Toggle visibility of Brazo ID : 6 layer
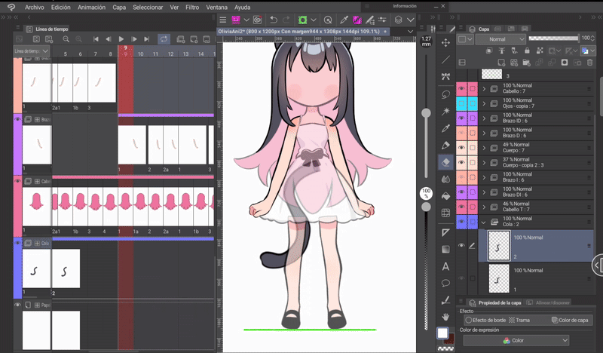603x353 pixels. (461, 118)
